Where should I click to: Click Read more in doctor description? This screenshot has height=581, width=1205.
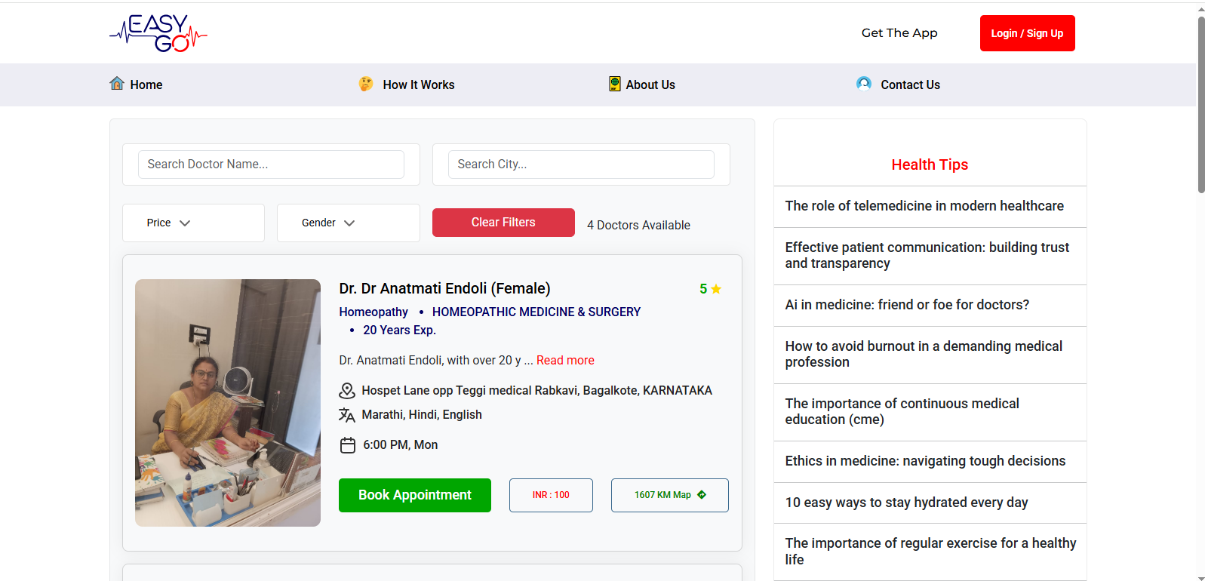tap(565, 361)
